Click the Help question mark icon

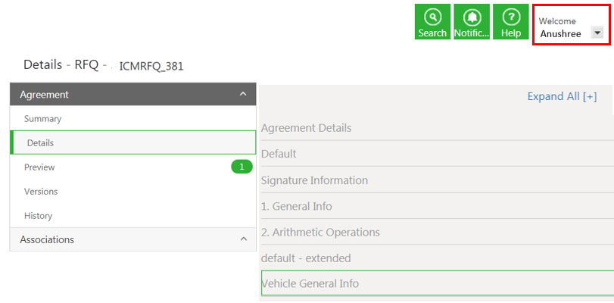point(511,17)
